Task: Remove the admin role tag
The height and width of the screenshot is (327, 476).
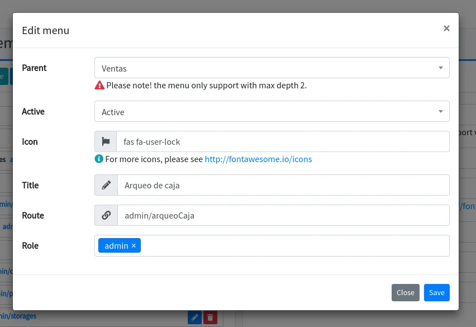Action: coord(134,246)
